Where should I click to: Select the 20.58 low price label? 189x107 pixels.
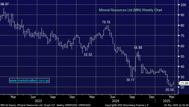[x=170, y=90]
